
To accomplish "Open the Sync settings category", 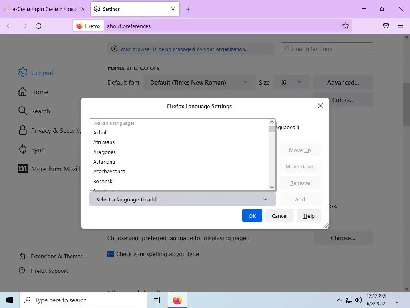I will 31,150.
